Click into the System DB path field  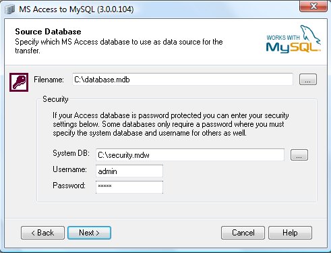click(190, 155)
